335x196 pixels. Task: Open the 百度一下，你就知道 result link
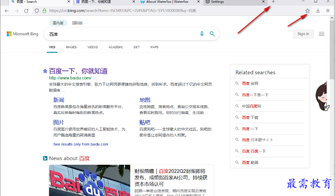[x=78, y=71]
